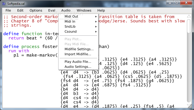Click 'Sounds best with slow' comment text
Screen dimensions: 194x110
tap(158, 21)
